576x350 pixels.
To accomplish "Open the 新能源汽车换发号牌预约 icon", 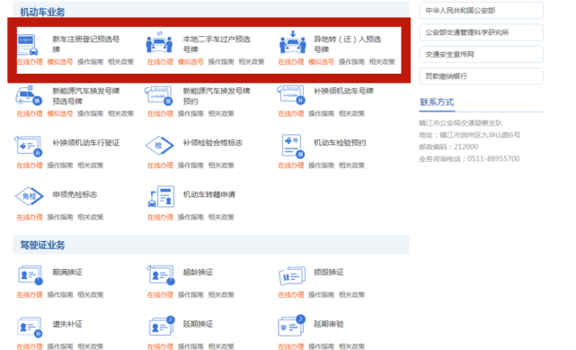I will (159, 95).
